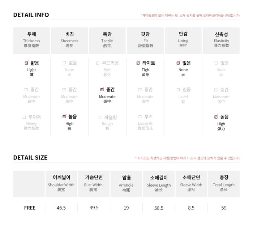Check the Moderate elasticity checkbox
The height and width of the screenshot is (226, 253).
point(216,90)
